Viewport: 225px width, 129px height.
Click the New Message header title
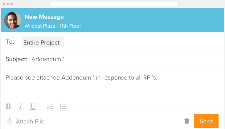[x=44, y=17]
